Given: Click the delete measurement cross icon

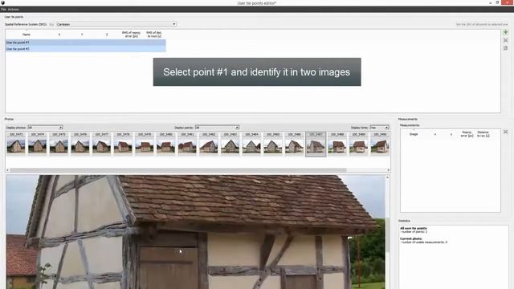Looking at the screenshot, I should [505, 132].
